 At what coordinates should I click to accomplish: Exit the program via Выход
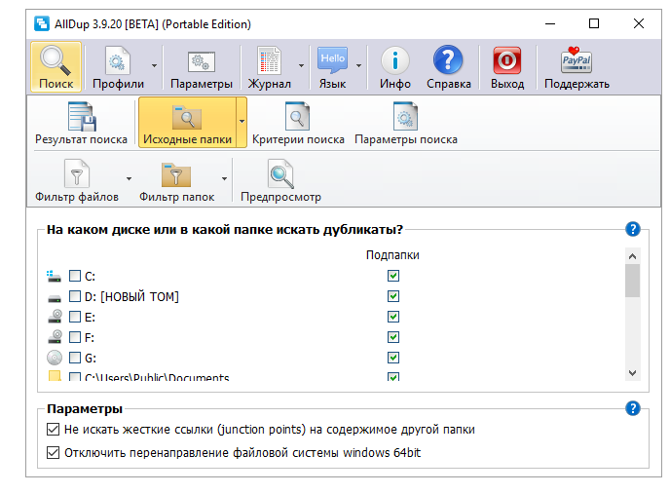507,67
